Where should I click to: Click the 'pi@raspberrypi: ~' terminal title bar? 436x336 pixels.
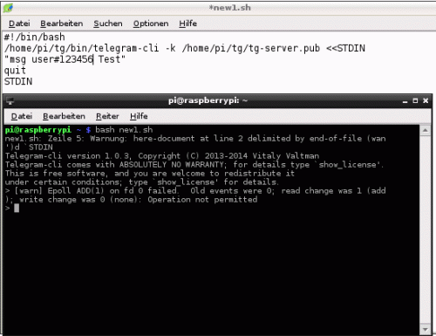coord(208,100)
